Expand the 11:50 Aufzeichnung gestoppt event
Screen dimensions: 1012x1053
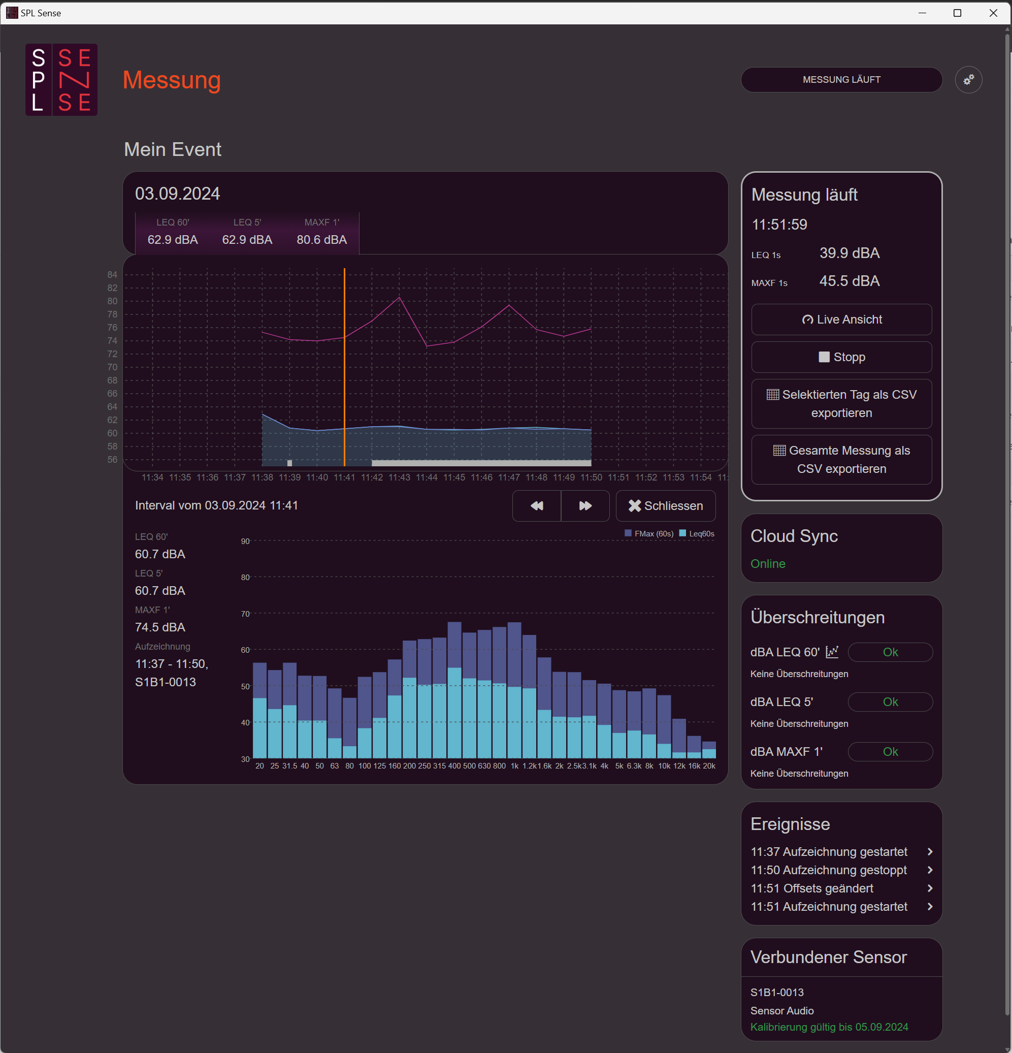841,870
